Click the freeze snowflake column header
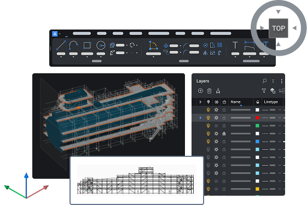 coord(216,102)
